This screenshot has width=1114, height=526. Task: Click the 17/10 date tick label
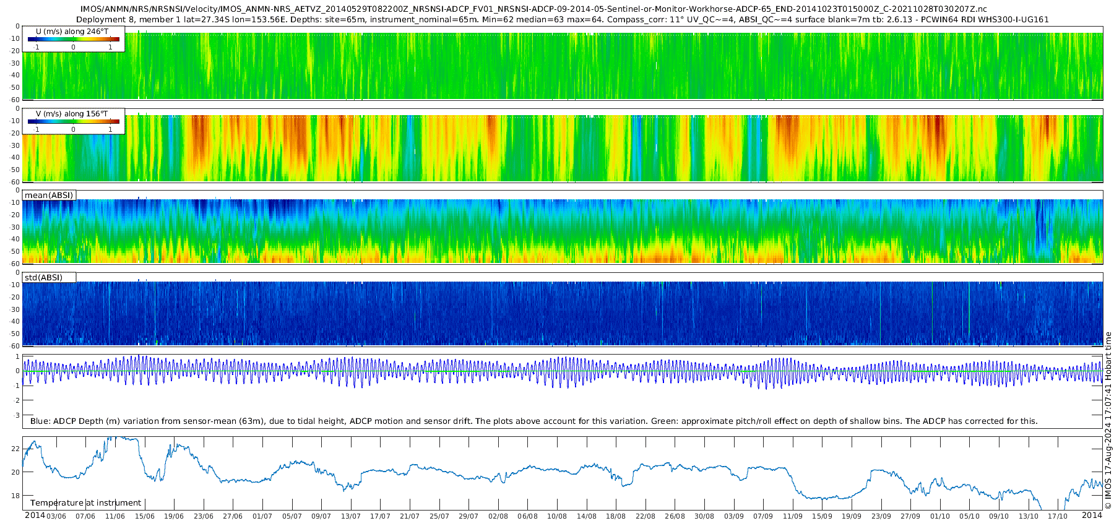(1058, 516)
